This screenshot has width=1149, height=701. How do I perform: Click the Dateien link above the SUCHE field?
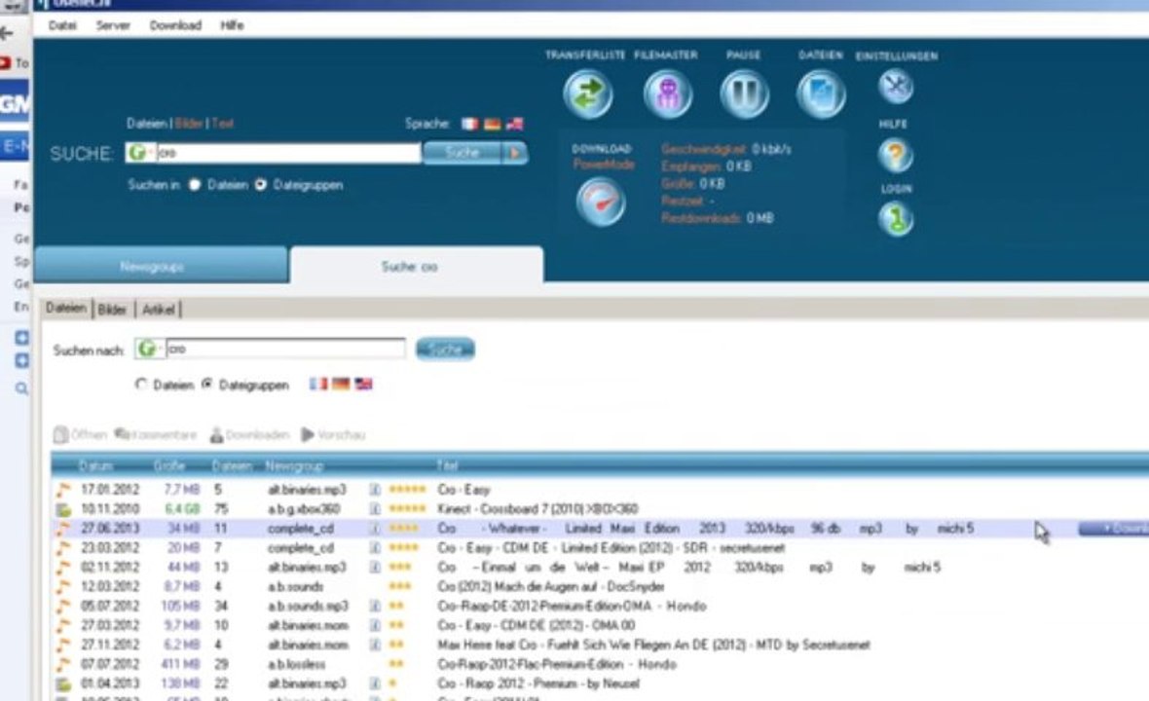pyautogui.click(x=147, y=123)
